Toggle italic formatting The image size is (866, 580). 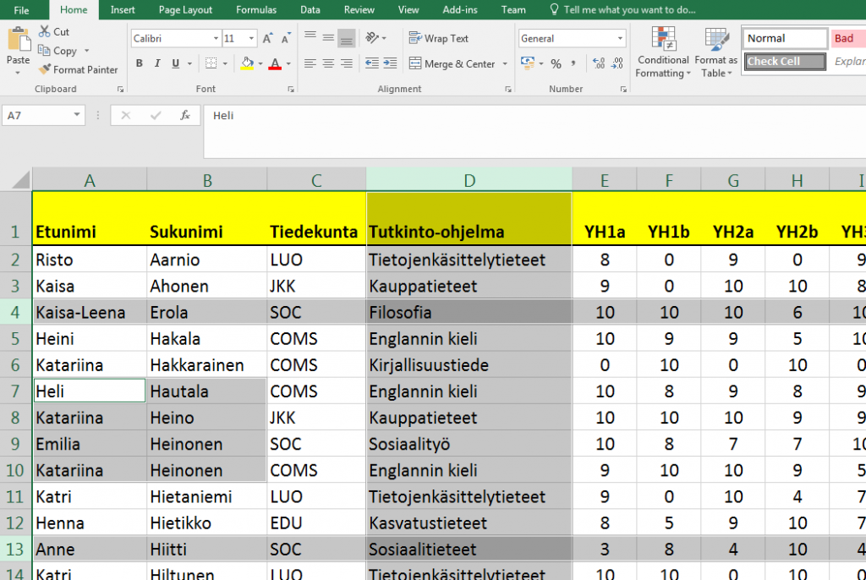click(x=156, y=63)
